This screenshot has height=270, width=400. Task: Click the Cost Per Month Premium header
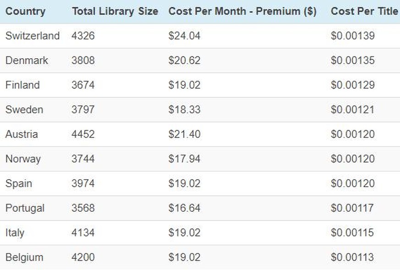(x=242, y=11)
